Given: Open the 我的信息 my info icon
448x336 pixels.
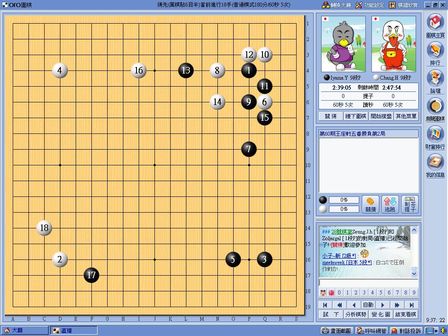Looking at the screenshot, I should click(x=435, y=165).
